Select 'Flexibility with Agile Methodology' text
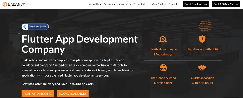Viewport: 243px width, 98px height. tap(163, 52)
